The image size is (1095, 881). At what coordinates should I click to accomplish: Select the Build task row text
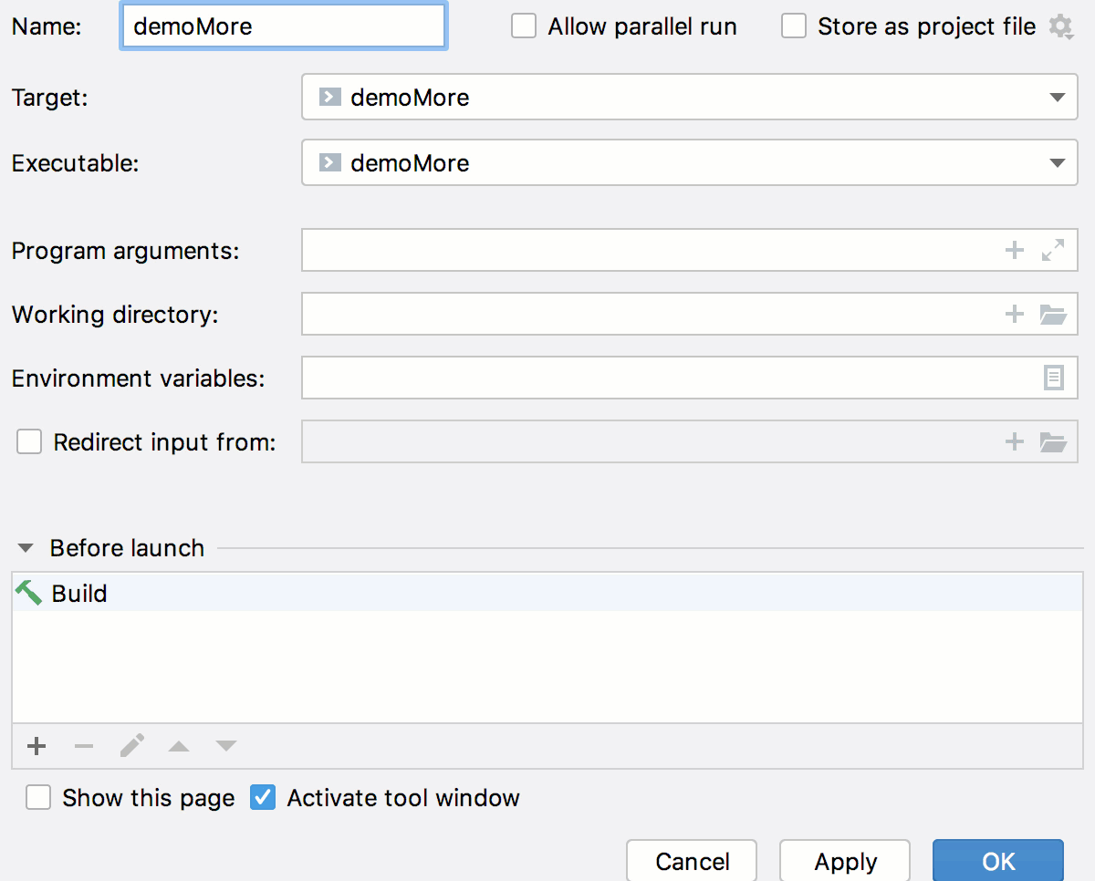(x=79, y=594)
